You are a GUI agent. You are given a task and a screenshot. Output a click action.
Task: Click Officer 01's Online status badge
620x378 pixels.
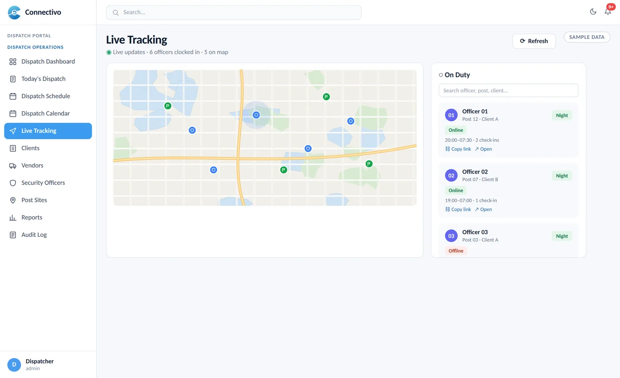tap(456, 130)
